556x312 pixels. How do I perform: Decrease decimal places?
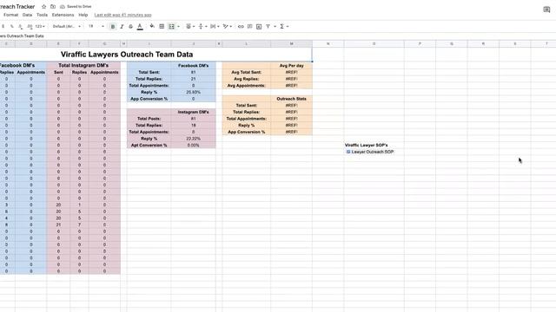tap(21, 27)
